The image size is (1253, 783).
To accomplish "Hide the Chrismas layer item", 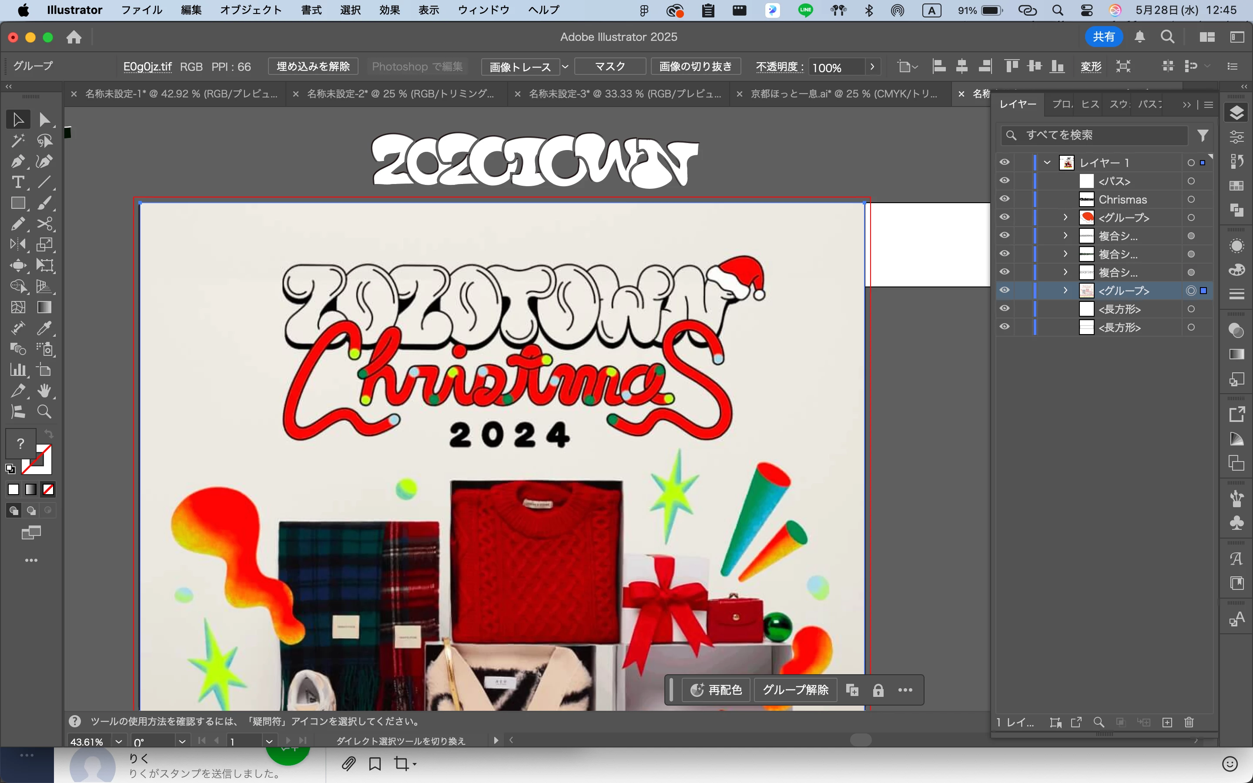I will click(1005, 199).
